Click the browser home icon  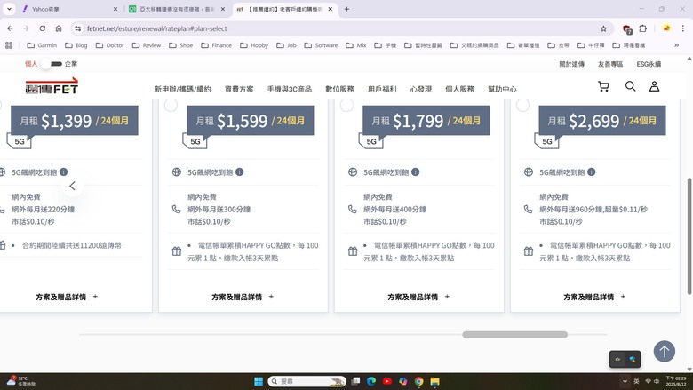pyautogui.click(x=59, y=28)
